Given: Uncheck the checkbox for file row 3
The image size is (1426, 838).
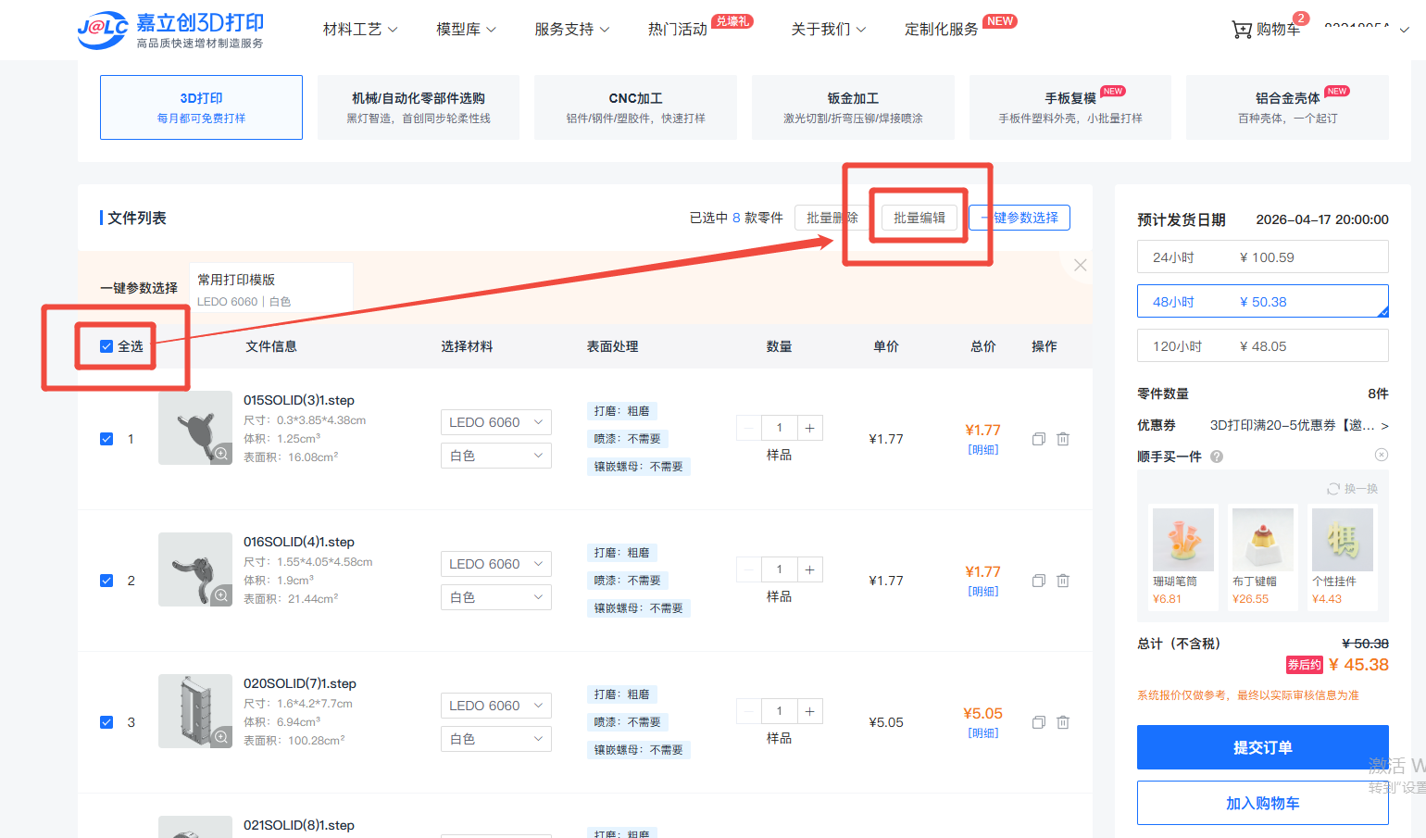Looking at the screenshot, I should [106, 722].
